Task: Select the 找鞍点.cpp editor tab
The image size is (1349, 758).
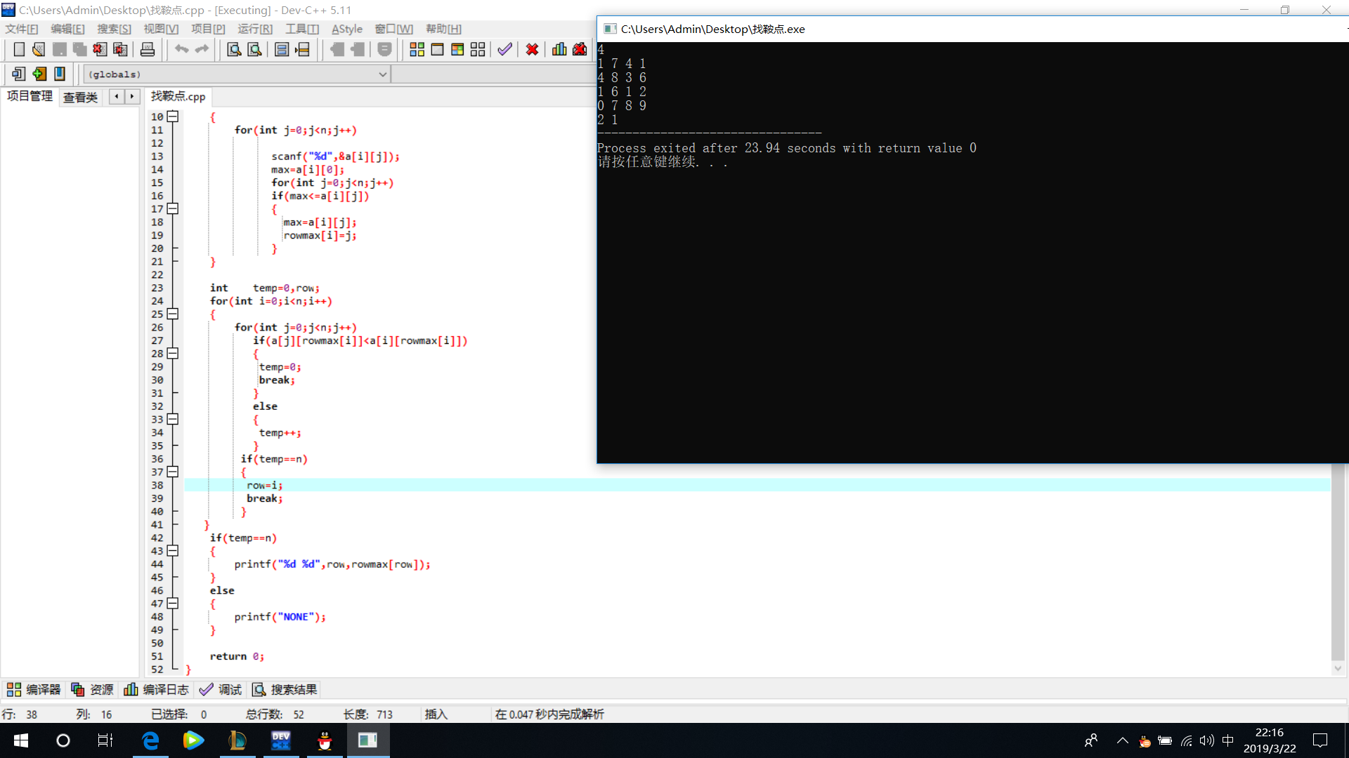Action: [178, 96]
